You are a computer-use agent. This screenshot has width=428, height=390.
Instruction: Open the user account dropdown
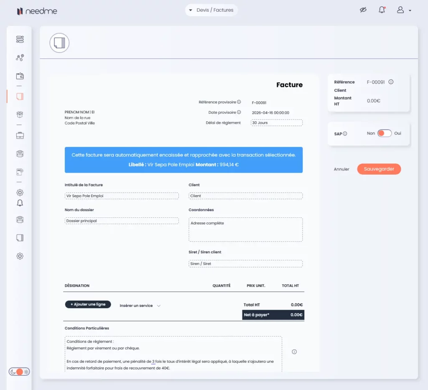point(403,10)
